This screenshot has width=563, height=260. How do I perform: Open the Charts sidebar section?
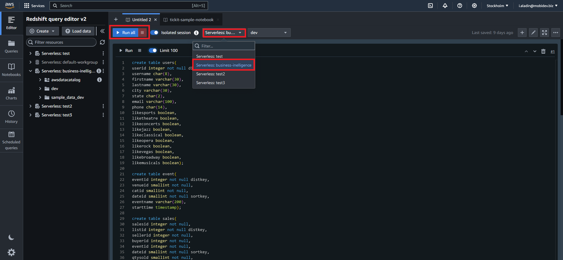tap(11, 94)
